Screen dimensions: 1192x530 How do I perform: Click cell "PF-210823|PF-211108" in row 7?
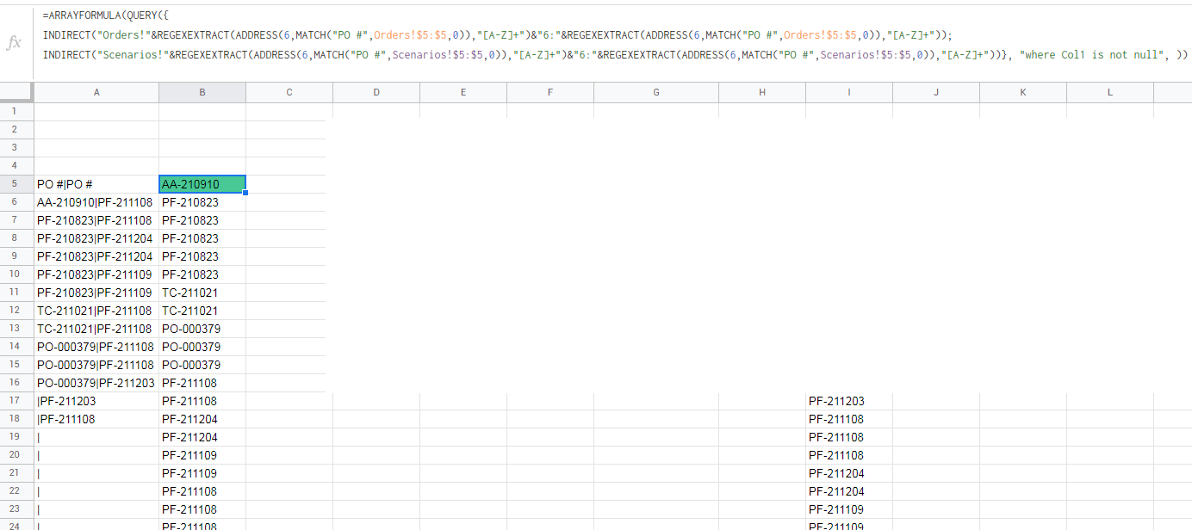96,220
